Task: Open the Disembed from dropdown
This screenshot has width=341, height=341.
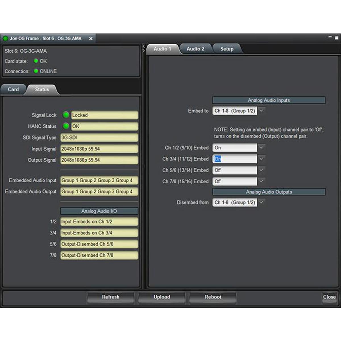Action: click(261, 202)
